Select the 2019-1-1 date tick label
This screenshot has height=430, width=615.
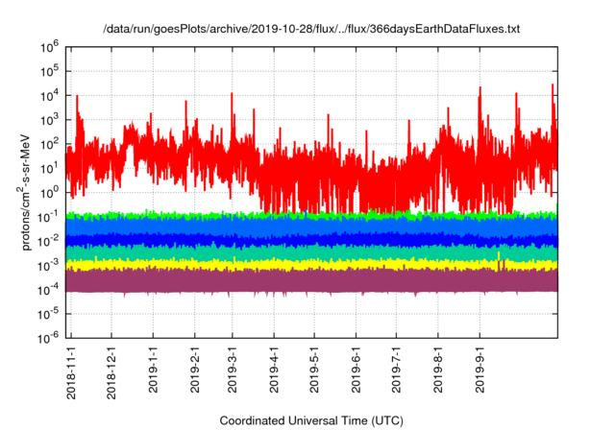[154, 370]
